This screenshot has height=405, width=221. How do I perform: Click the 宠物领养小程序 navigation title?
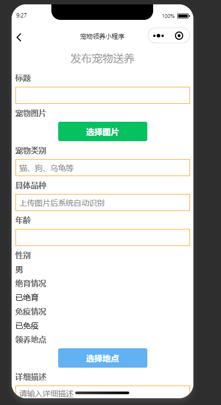tap(102, 37)
